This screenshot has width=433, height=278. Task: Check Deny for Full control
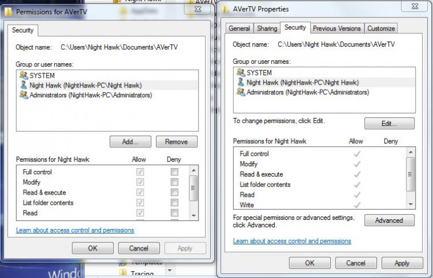[174, 172]
